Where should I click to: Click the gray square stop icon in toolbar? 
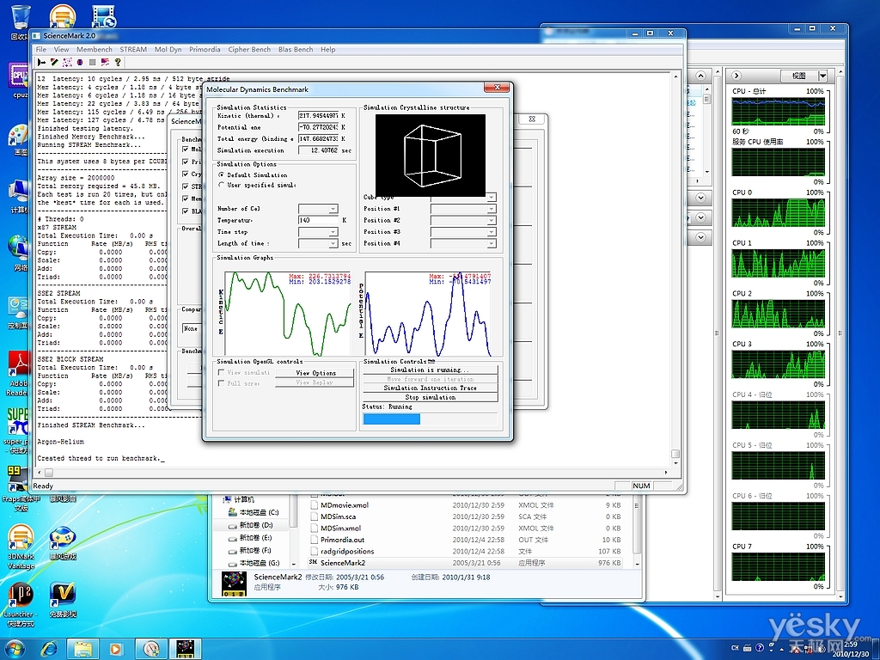tap(93, 62)
